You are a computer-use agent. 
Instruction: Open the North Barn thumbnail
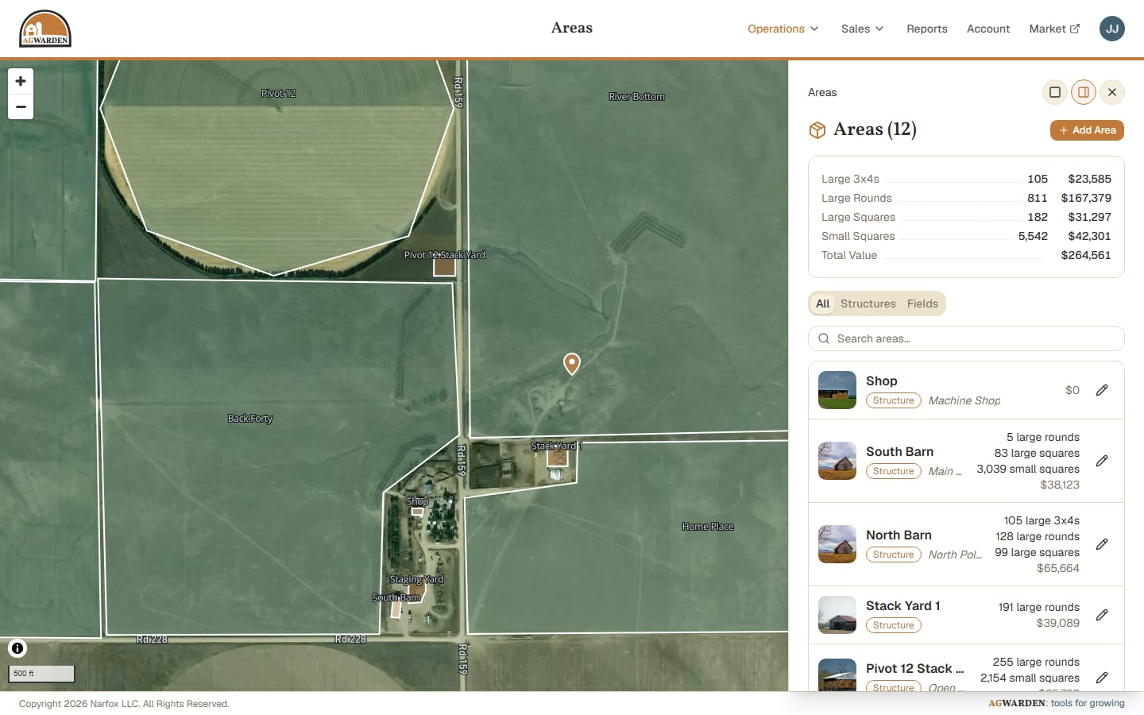coord(837,544)
